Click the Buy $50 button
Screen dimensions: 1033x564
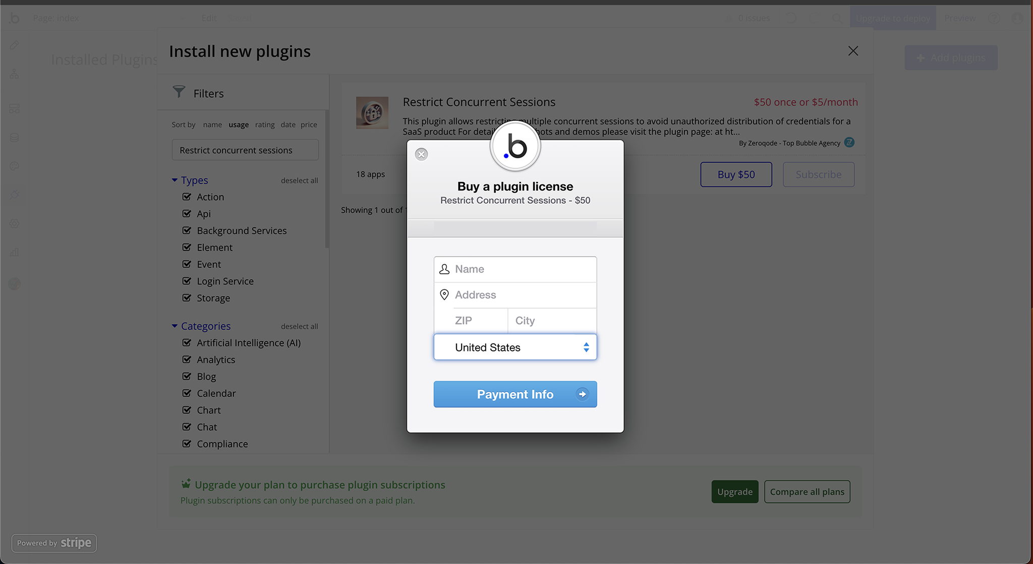tap(736, 174)
